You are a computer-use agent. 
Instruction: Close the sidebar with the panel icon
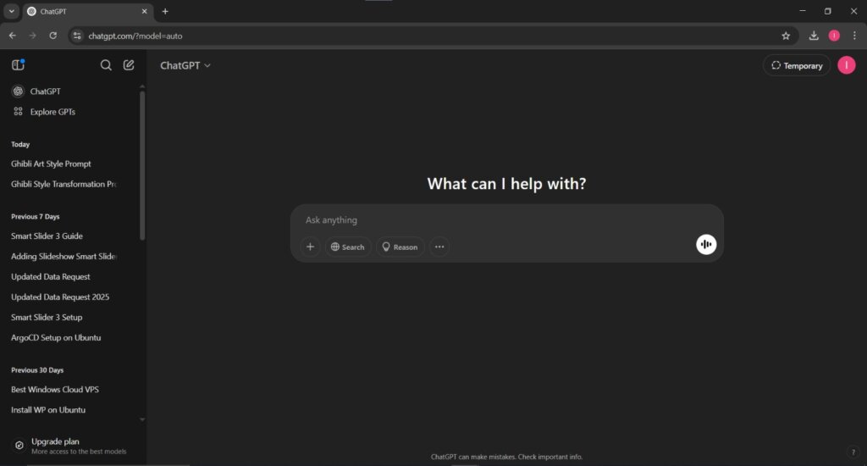point(18,64)
